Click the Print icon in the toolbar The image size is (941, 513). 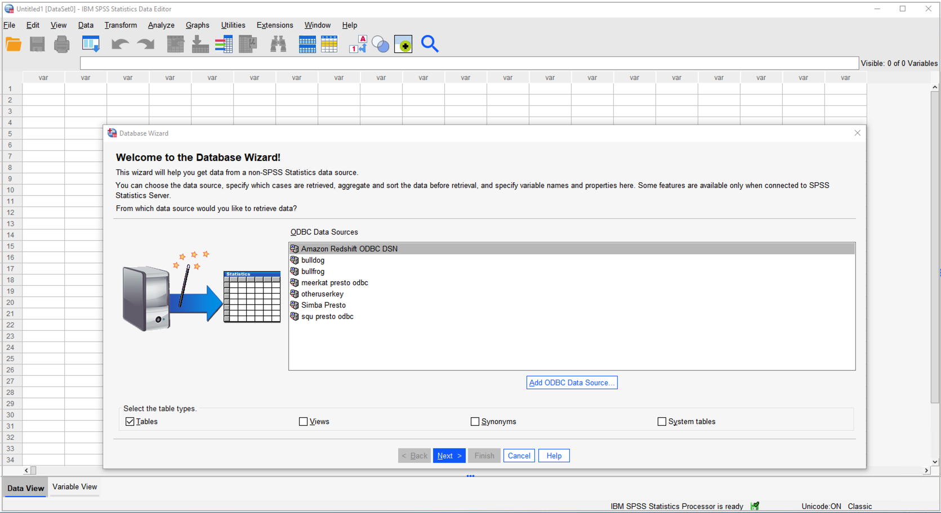tap(62, 44)
